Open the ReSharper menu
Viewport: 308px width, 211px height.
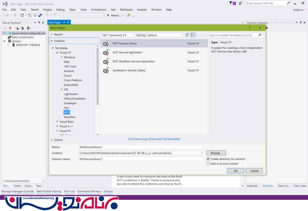coord(126,10)
